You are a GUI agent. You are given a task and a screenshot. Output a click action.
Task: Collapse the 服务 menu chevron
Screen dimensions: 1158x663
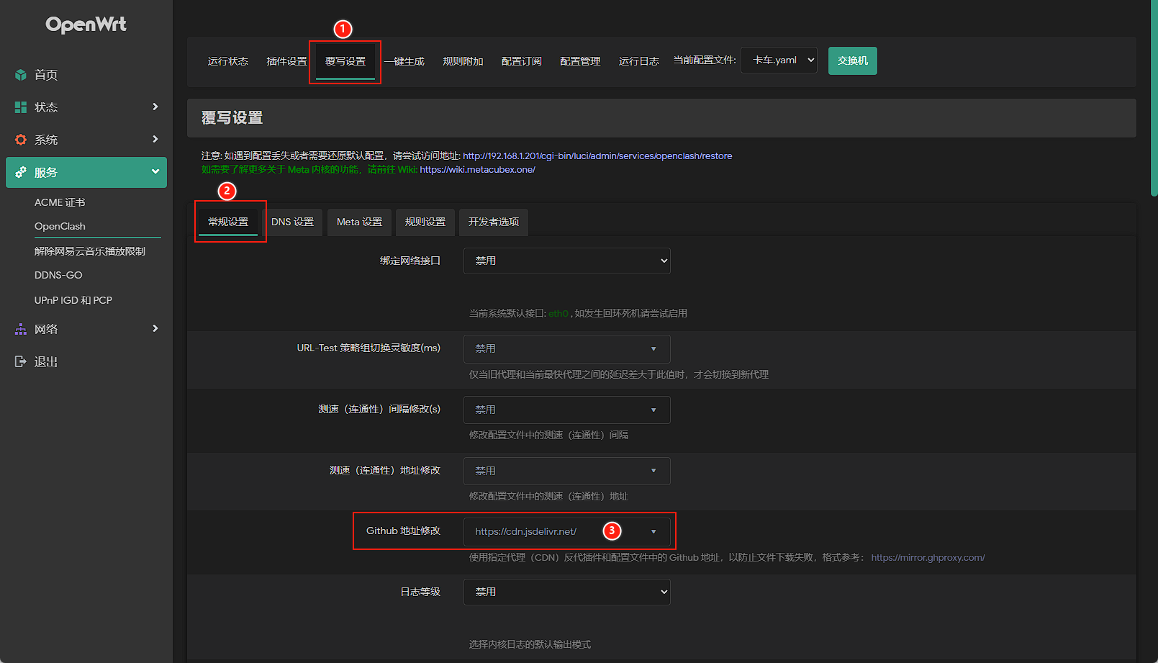[155, 171]
